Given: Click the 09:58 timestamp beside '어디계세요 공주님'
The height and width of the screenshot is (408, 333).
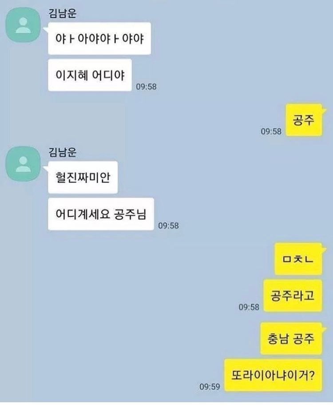Looking at the screenshot, I should click(x=169, y=226).
